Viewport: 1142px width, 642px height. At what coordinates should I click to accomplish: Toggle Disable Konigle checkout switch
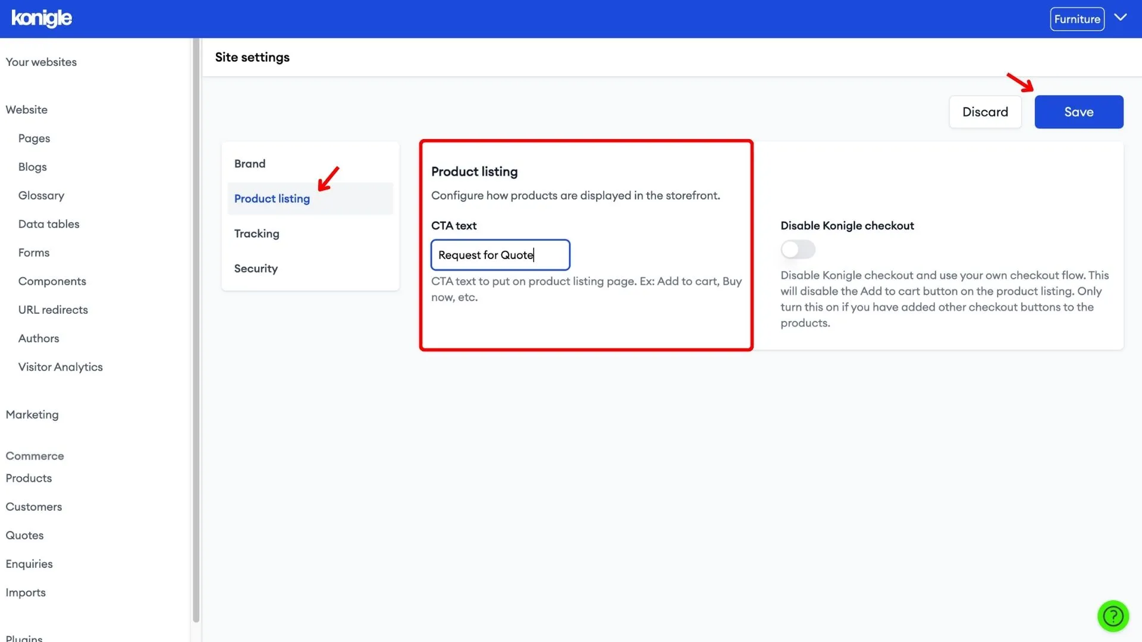pos(798,248)
